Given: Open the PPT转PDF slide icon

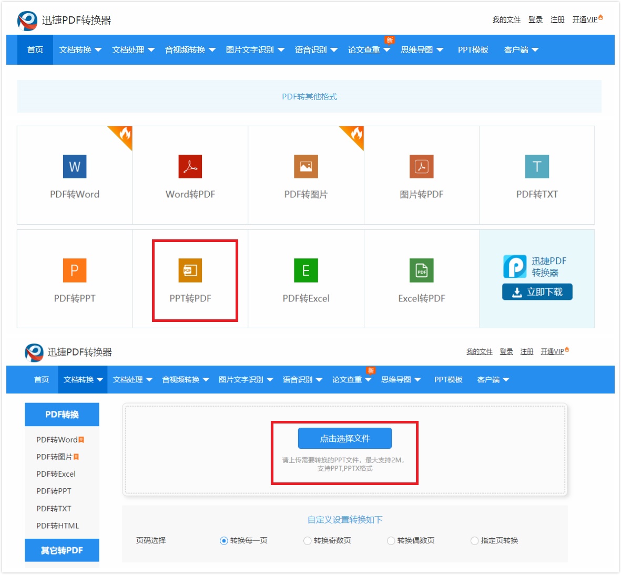Looking at the screenshot, I should pos(190,270).
